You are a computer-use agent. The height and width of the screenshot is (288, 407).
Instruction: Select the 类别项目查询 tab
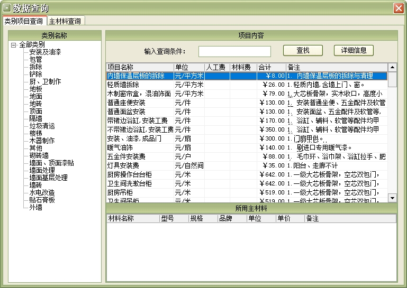point(23,21)
